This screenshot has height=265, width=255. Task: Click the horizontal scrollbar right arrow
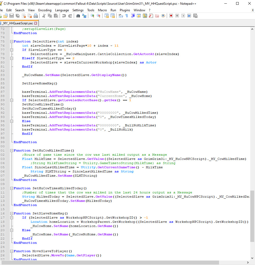pyautogui.click(x=248, y=262)
